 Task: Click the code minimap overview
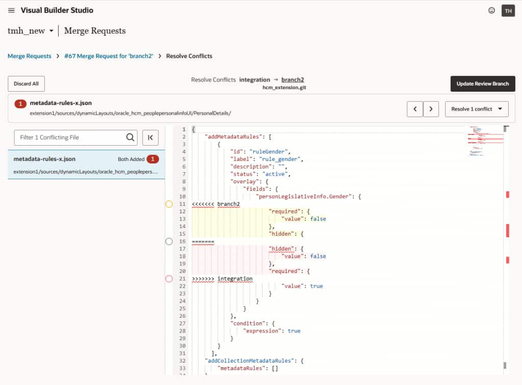(x=485, y=141)
